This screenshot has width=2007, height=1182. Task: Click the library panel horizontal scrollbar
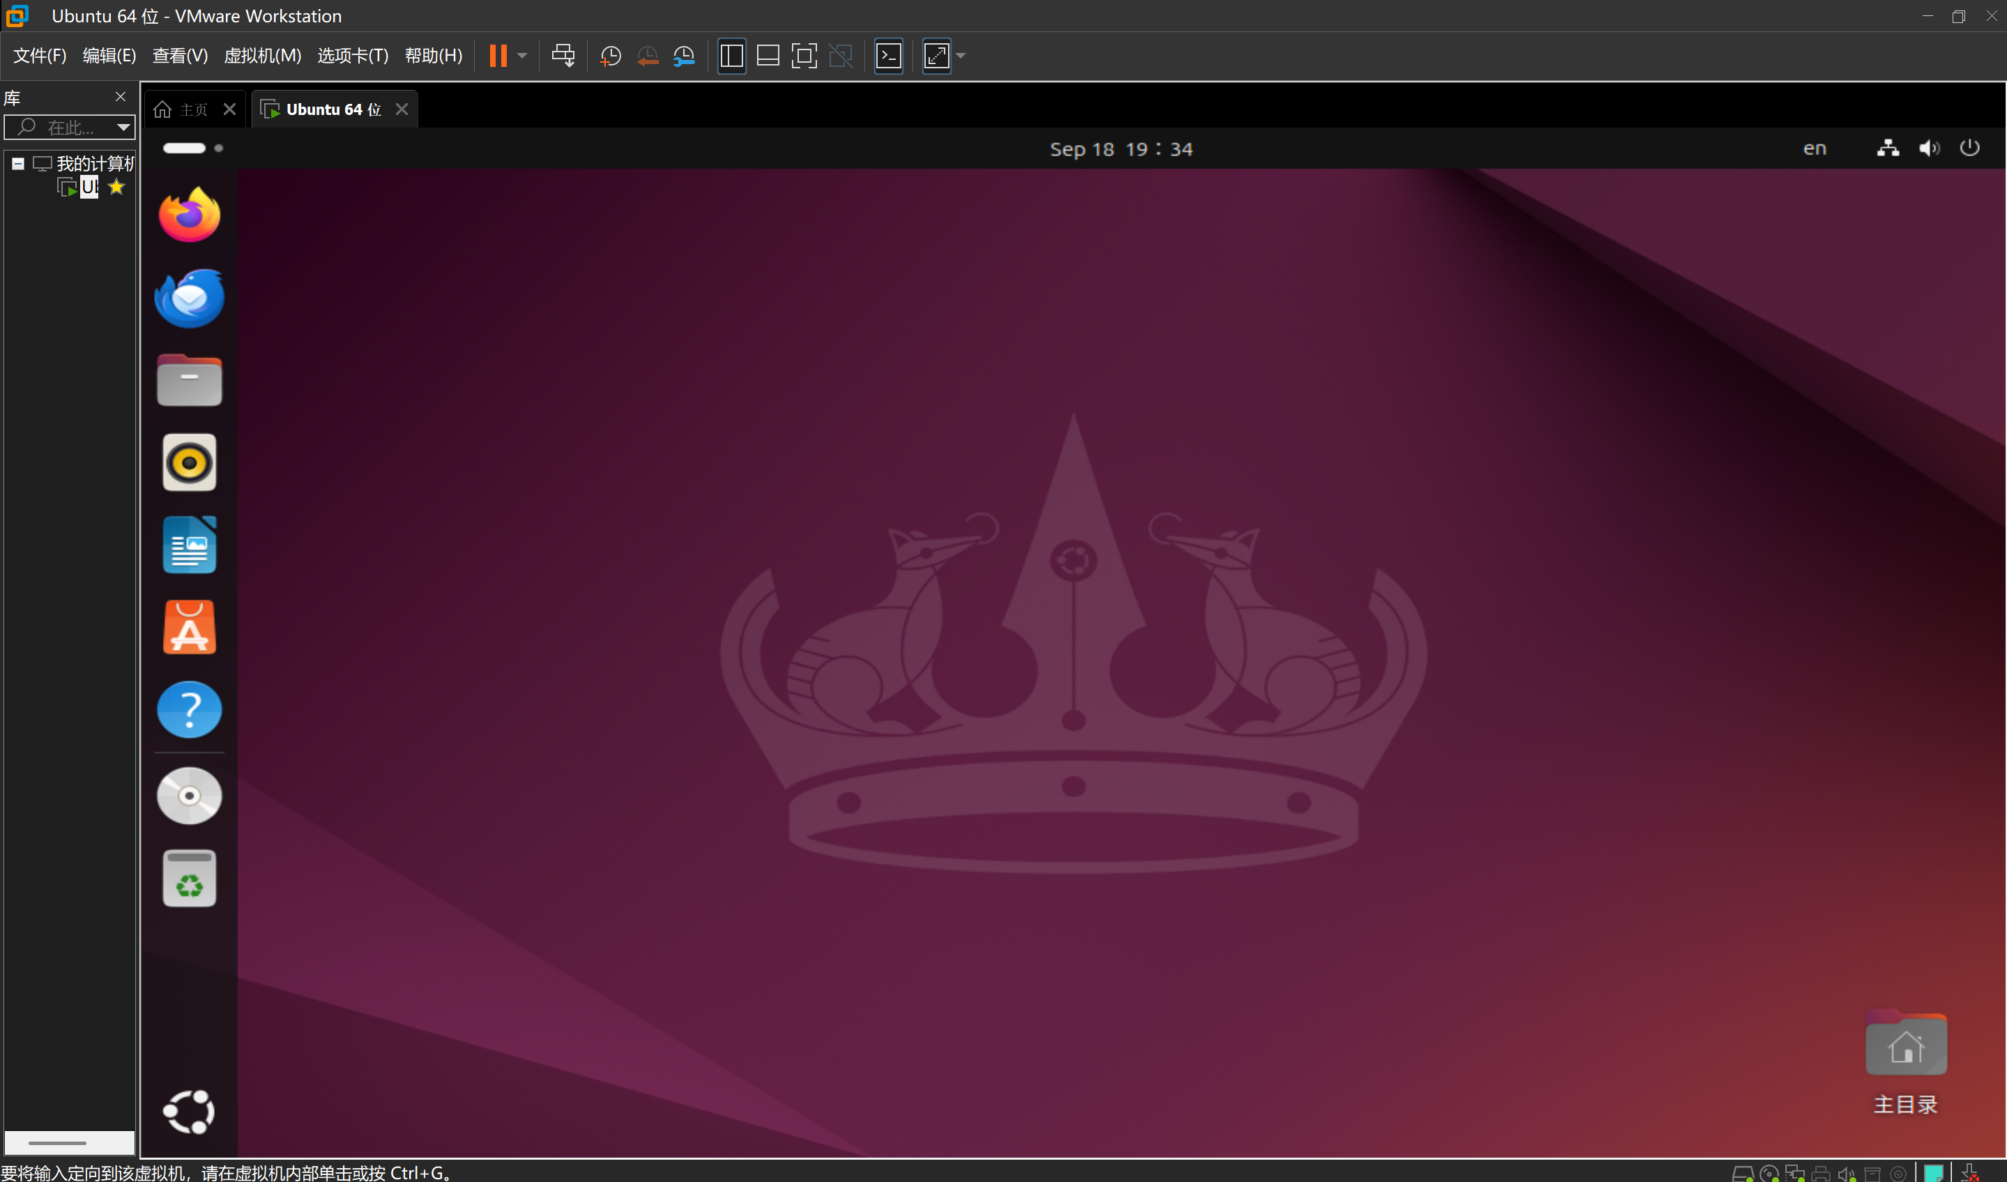[x=57, y=1142]
